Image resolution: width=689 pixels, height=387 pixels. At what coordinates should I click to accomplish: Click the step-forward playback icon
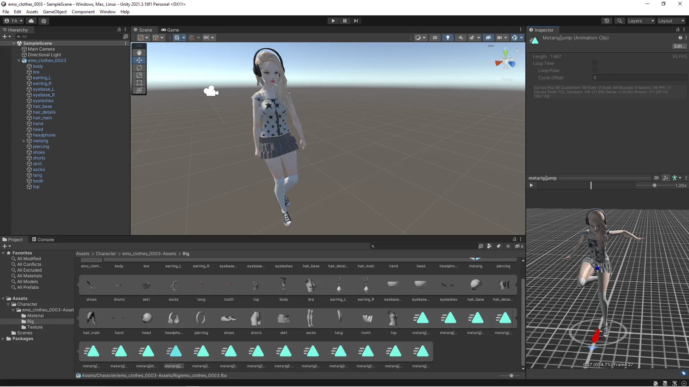pyautogui.click(x=356, y=20)
